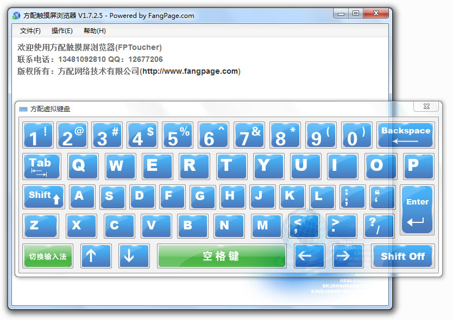Tap the C key
Viewport: 453px width, 320px height.
[119, 226]
